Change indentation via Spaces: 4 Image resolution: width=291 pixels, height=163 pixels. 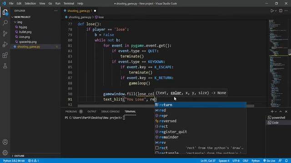[224, 161]
